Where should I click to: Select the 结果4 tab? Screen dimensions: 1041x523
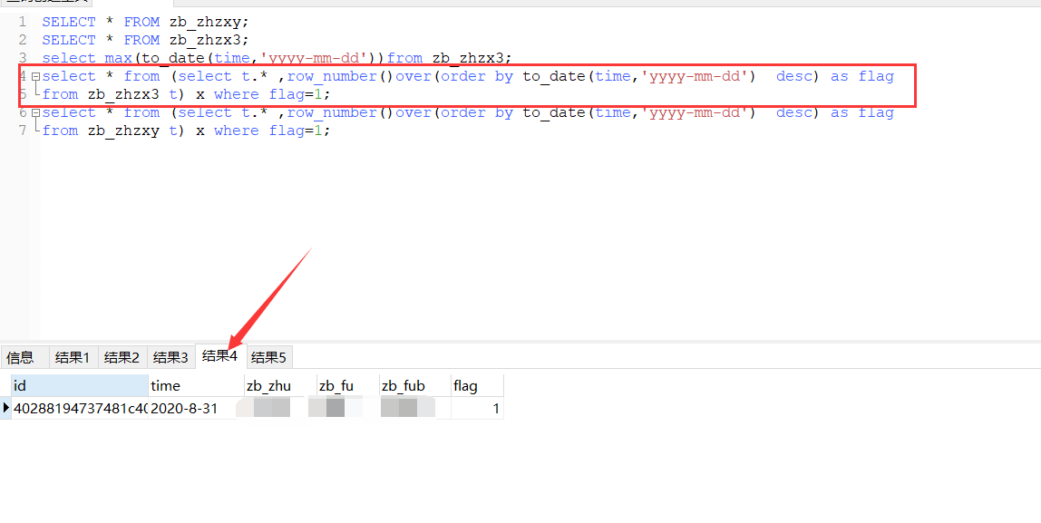221,355
